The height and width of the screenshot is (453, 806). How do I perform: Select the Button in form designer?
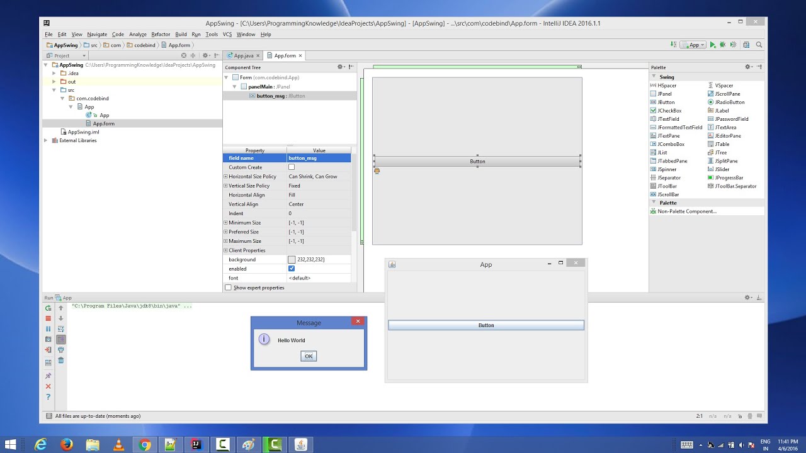477,162
